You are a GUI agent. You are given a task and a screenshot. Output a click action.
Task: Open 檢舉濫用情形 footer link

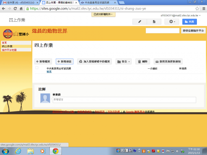(x=85, y=112)
